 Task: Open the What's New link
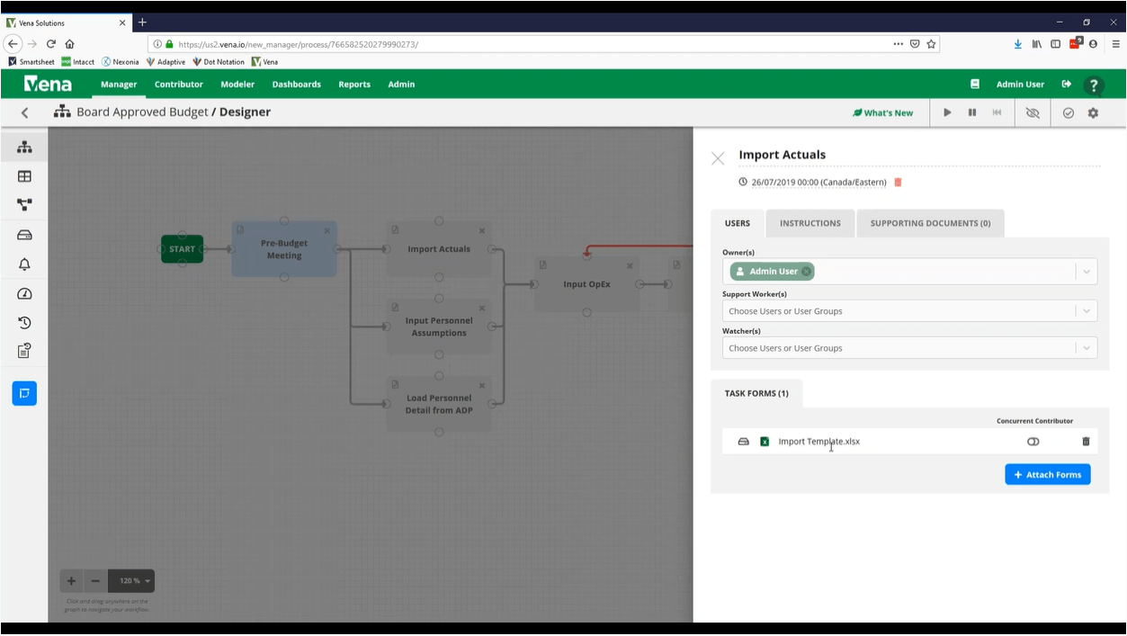(x=882, y=113)
